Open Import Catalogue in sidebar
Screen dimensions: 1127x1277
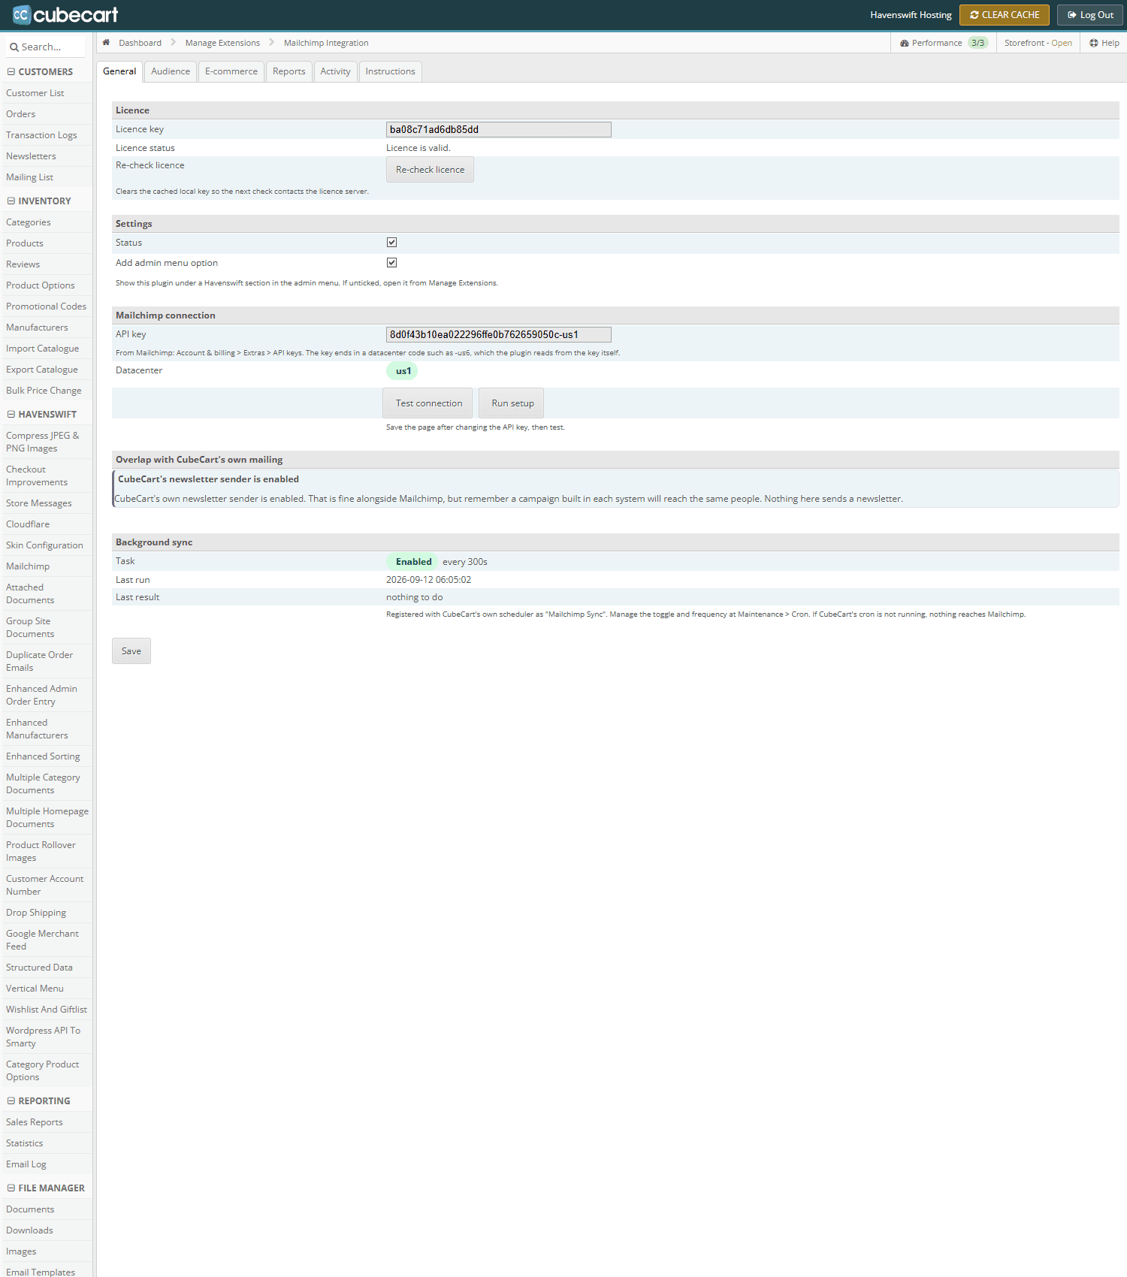pyautogui.click(x=43, y=349)
